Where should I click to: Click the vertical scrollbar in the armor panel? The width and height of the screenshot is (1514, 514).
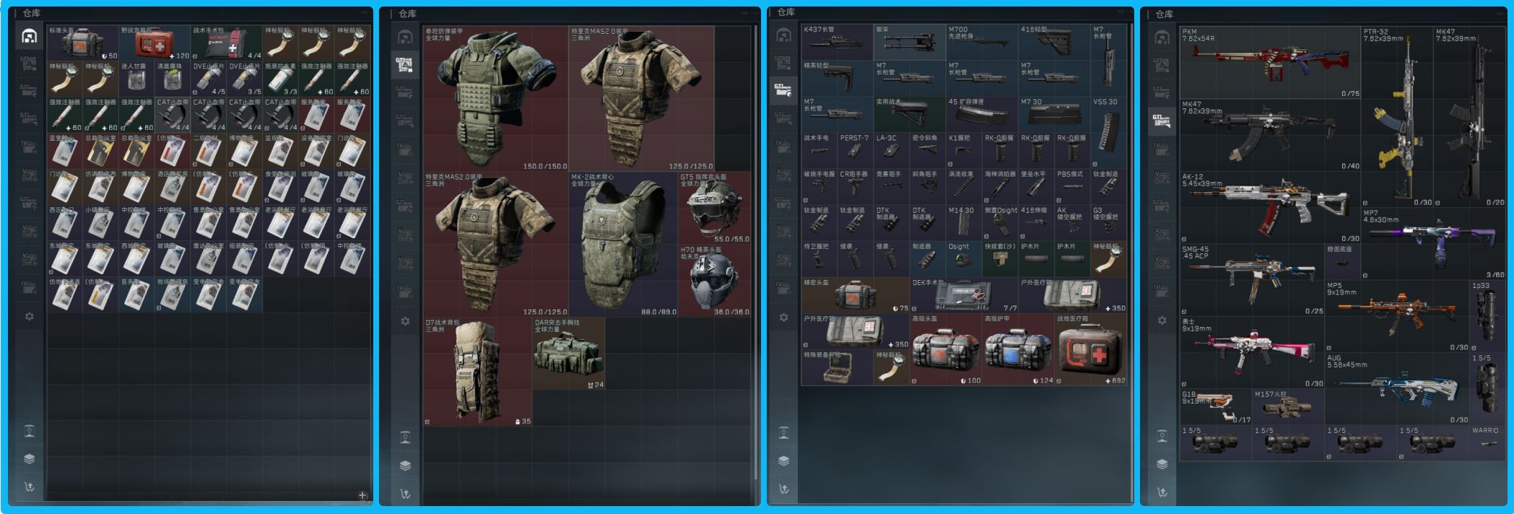point(754,253)
